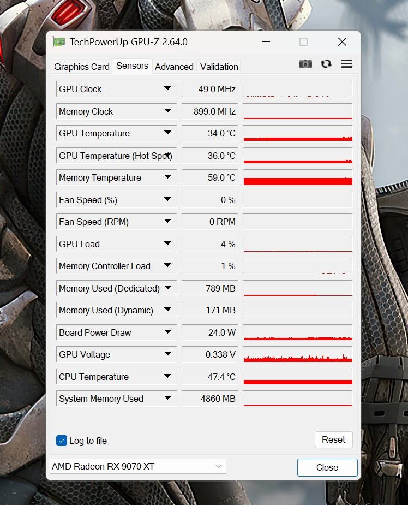408x505 pixels.
Task: Open the Fan Speed (RPM) dropdown
Action: 167,221
